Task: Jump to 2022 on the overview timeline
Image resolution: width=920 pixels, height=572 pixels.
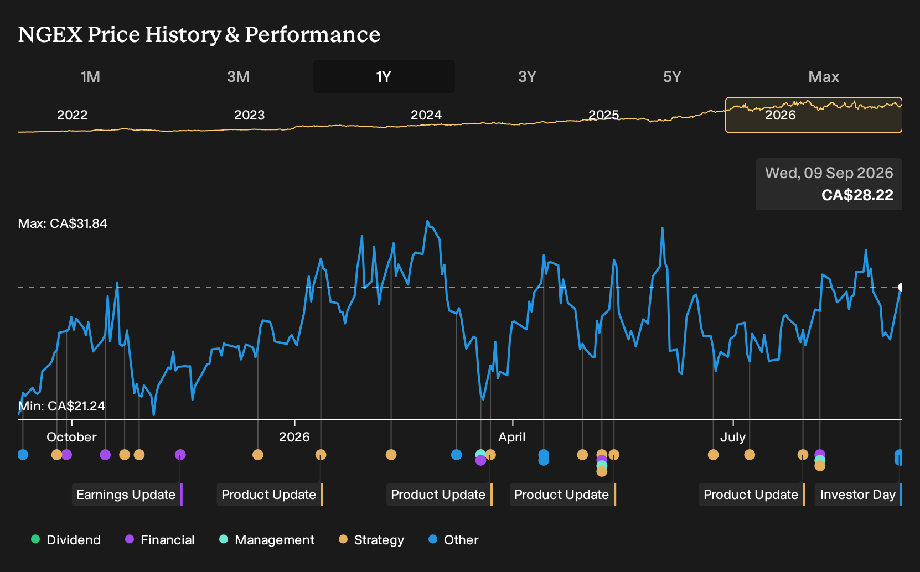Action: pos(72,115)
